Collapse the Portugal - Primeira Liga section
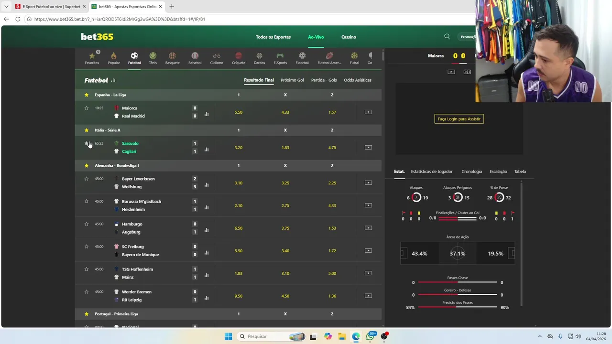The height and width of the screenshot is (344, 612). click(x=228, y=314)
